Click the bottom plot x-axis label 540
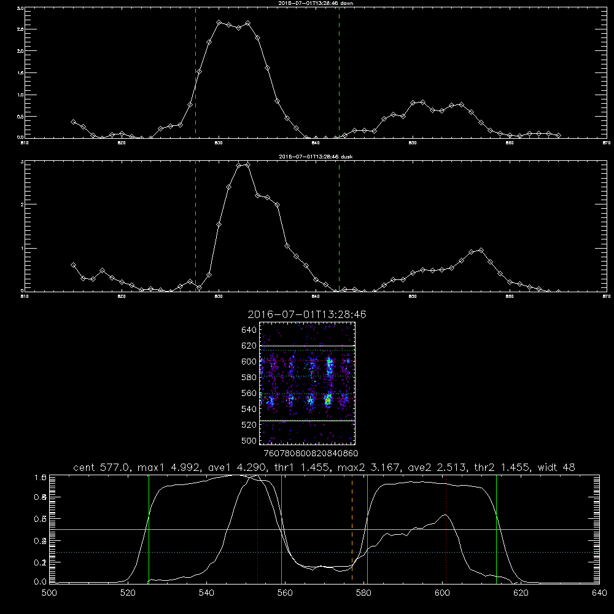Screen dimensions: 614x614 coord(206,593)
